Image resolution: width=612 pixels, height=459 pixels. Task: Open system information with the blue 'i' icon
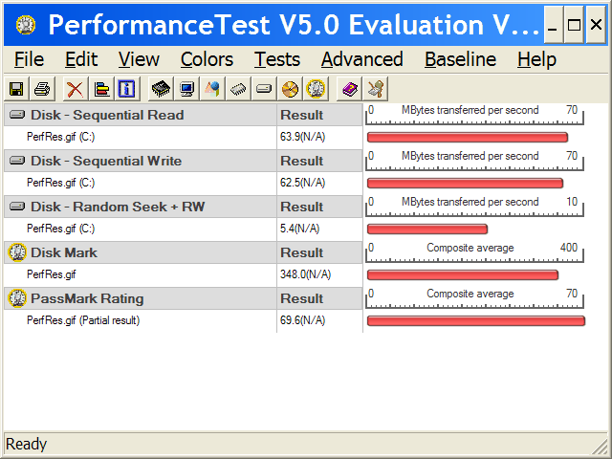[126, 89]
